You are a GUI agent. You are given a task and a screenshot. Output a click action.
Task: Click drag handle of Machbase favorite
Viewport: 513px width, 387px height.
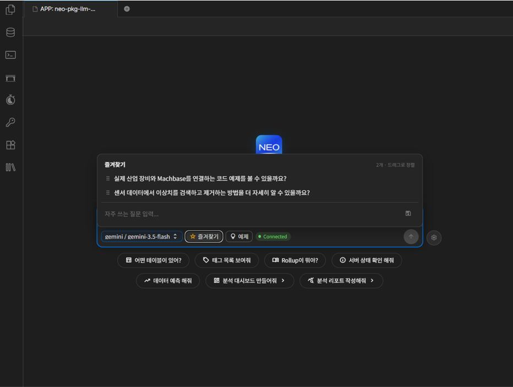(x=108, y=178)
